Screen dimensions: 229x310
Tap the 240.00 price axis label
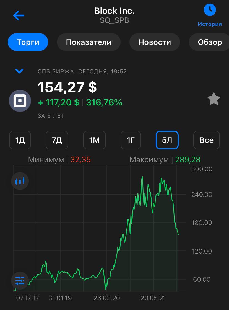coord(202,195)
